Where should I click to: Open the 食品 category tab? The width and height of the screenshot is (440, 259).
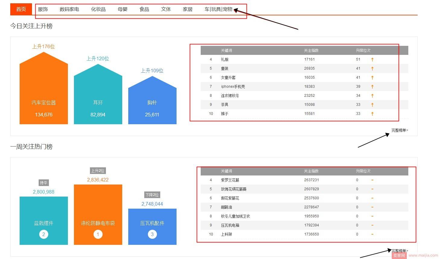click(x=144, y=9)
